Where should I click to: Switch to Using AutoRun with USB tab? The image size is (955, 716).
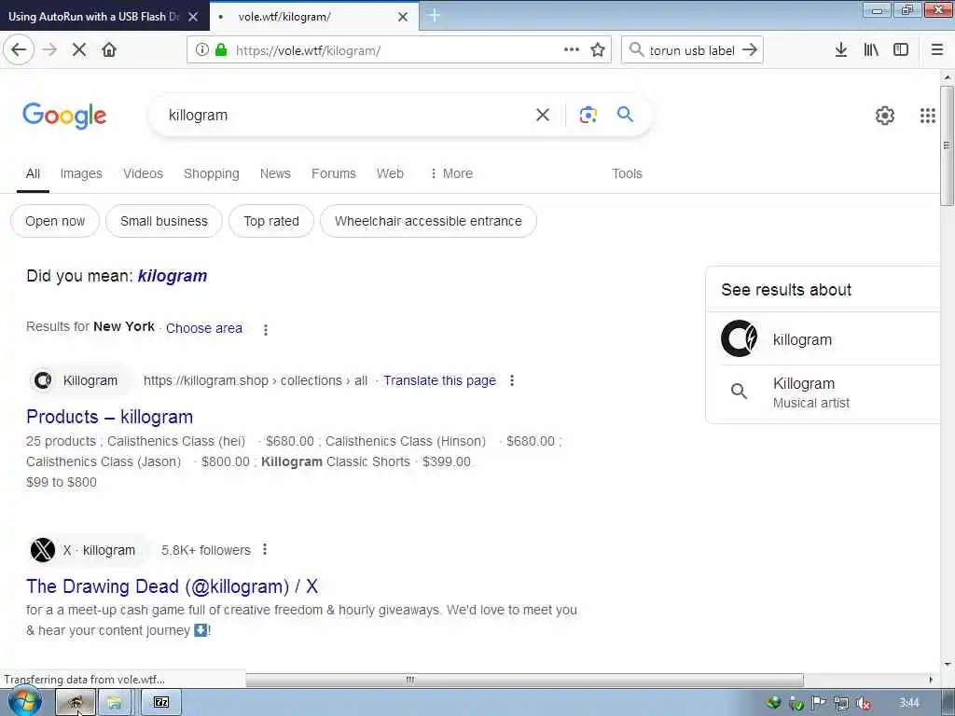point(92,17)
